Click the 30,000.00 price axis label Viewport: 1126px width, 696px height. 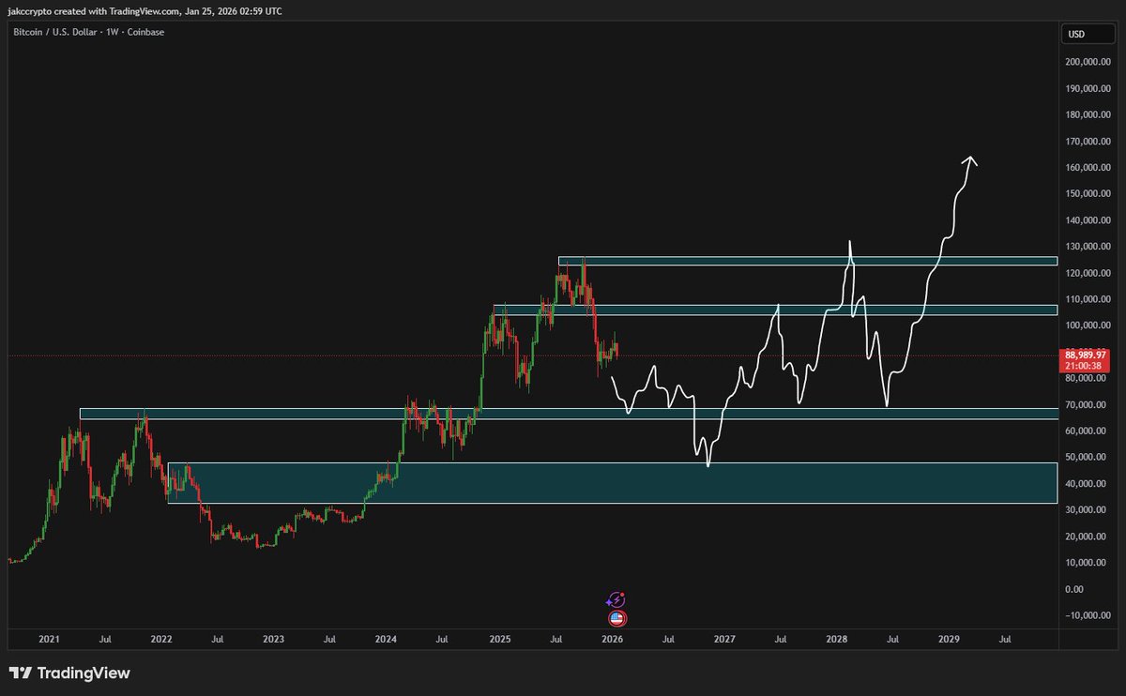click(x=1088, y=510)
